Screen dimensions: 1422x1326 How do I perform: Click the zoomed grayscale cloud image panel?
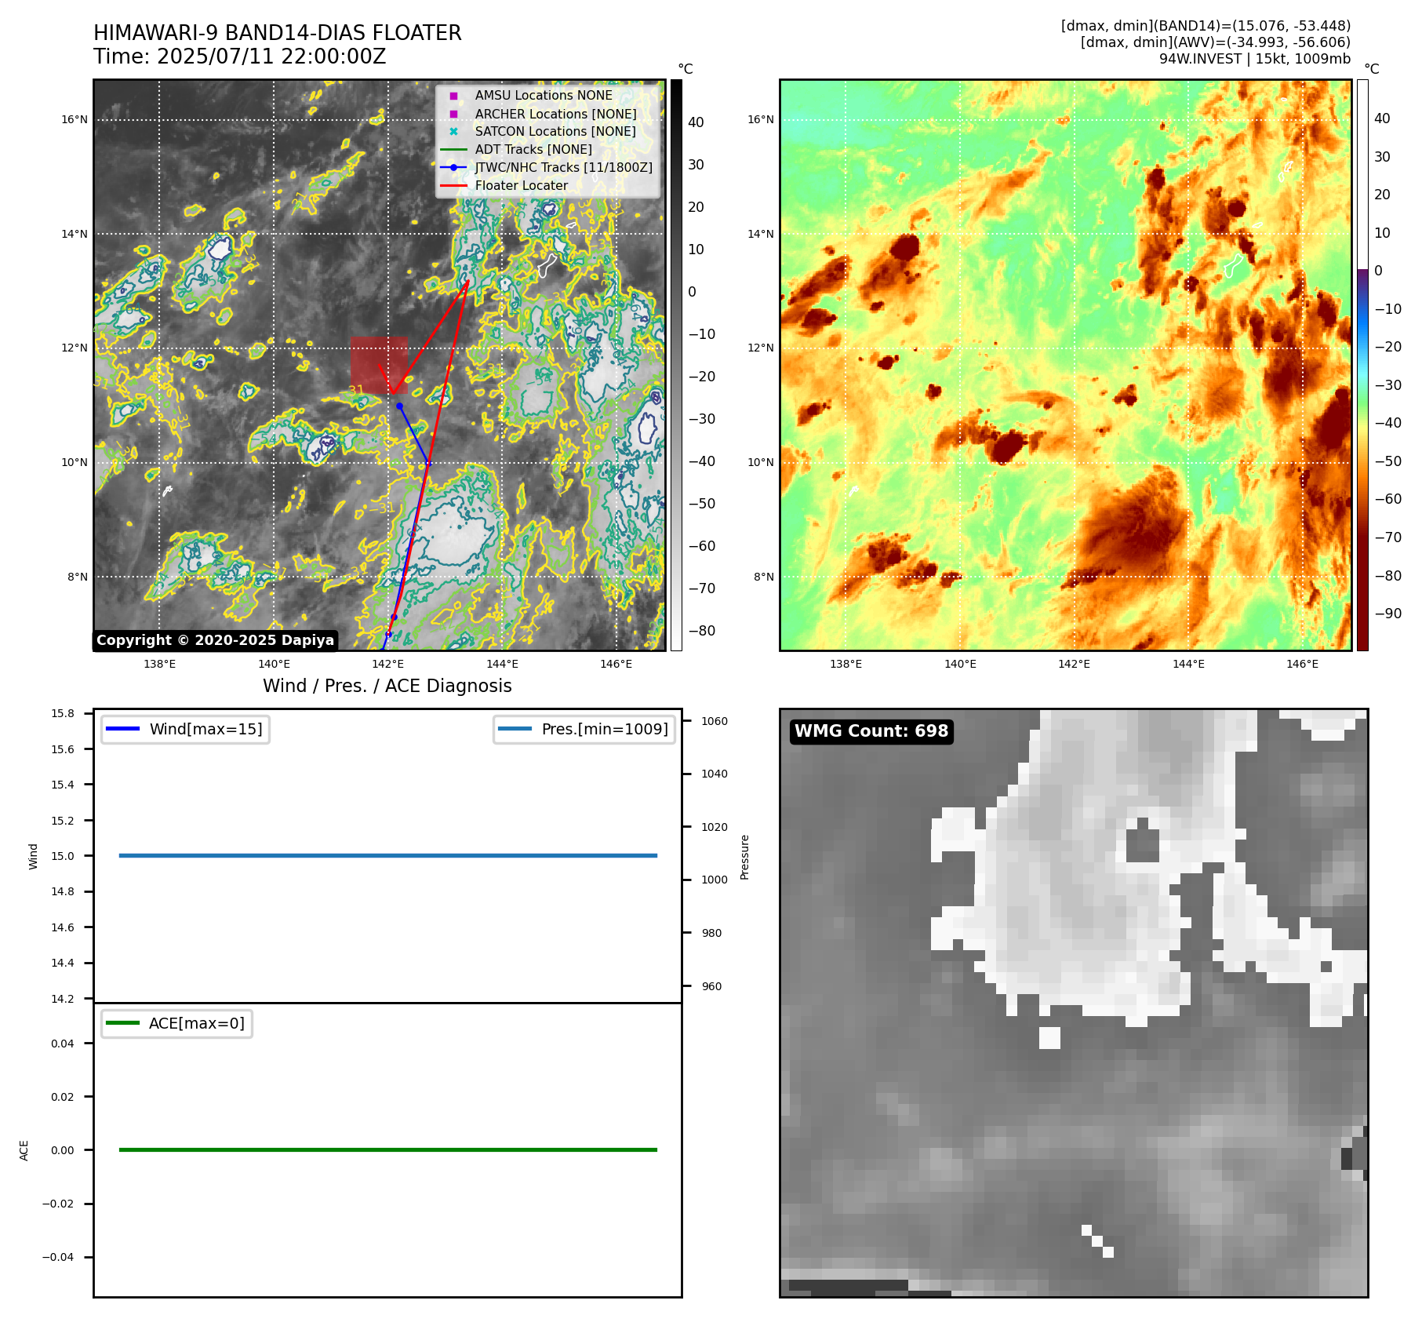[x=1074, y=1003]
